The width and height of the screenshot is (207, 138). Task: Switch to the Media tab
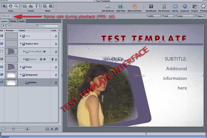(x=13, y=21)
